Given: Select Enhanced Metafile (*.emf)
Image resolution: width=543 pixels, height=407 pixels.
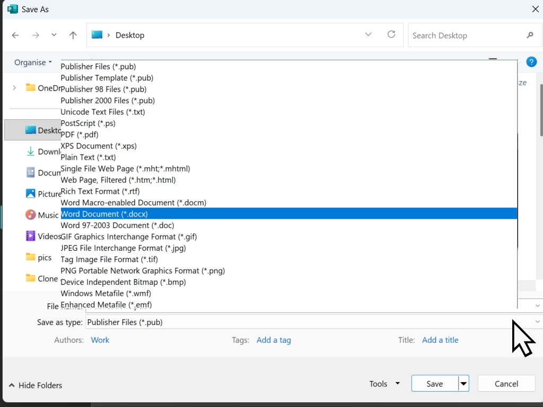Looking at the screenshot, I should pos(289,304).
